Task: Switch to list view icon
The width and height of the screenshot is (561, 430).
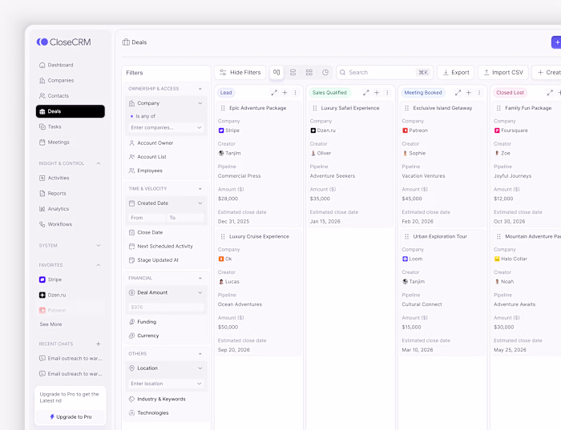Action: click(293, 73)
